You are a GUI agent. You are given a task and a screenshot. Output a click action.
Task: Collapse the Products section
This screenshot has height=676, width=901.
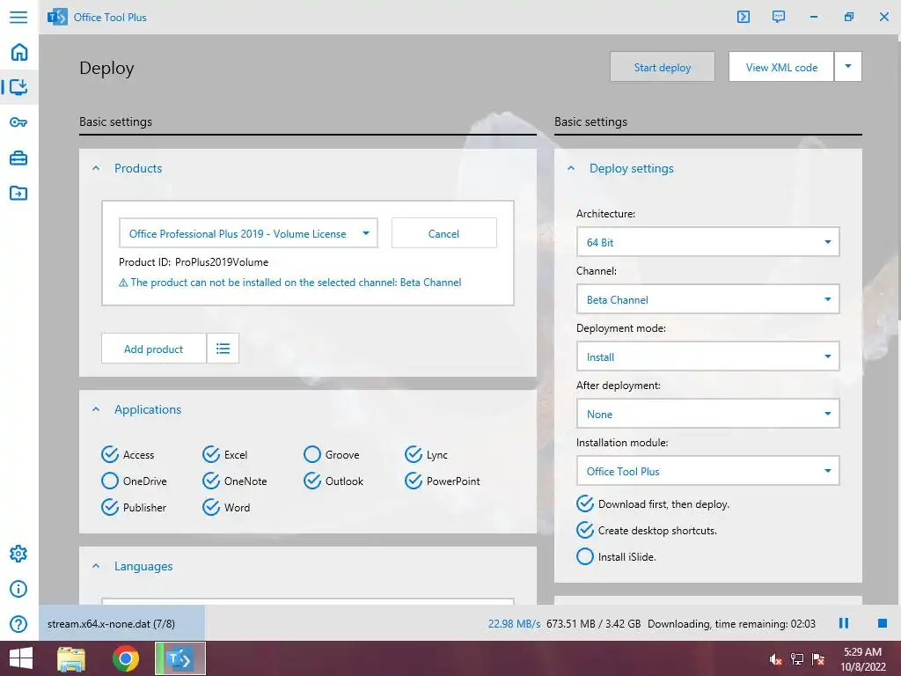96,168
